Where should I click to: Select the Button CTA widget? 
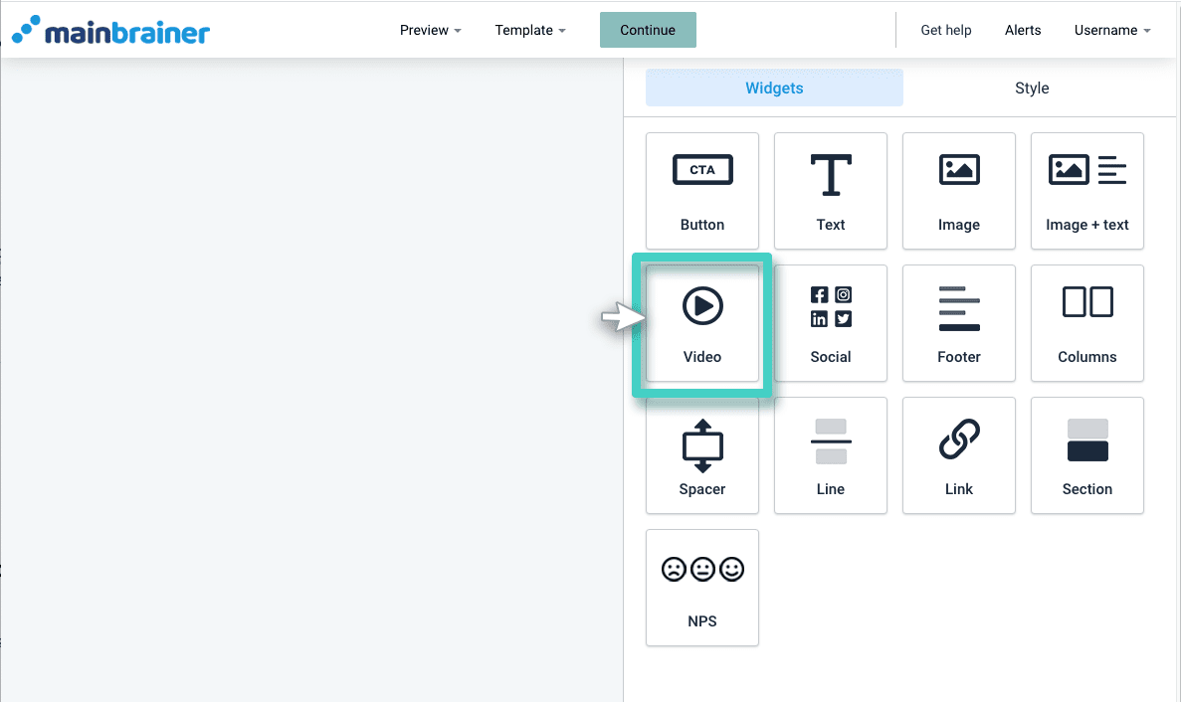[x=701, y=190]
